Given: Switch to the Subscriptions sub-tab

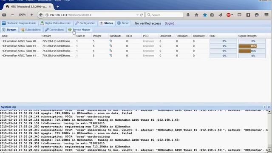Looking at the screenshot, I should (31, 30).
